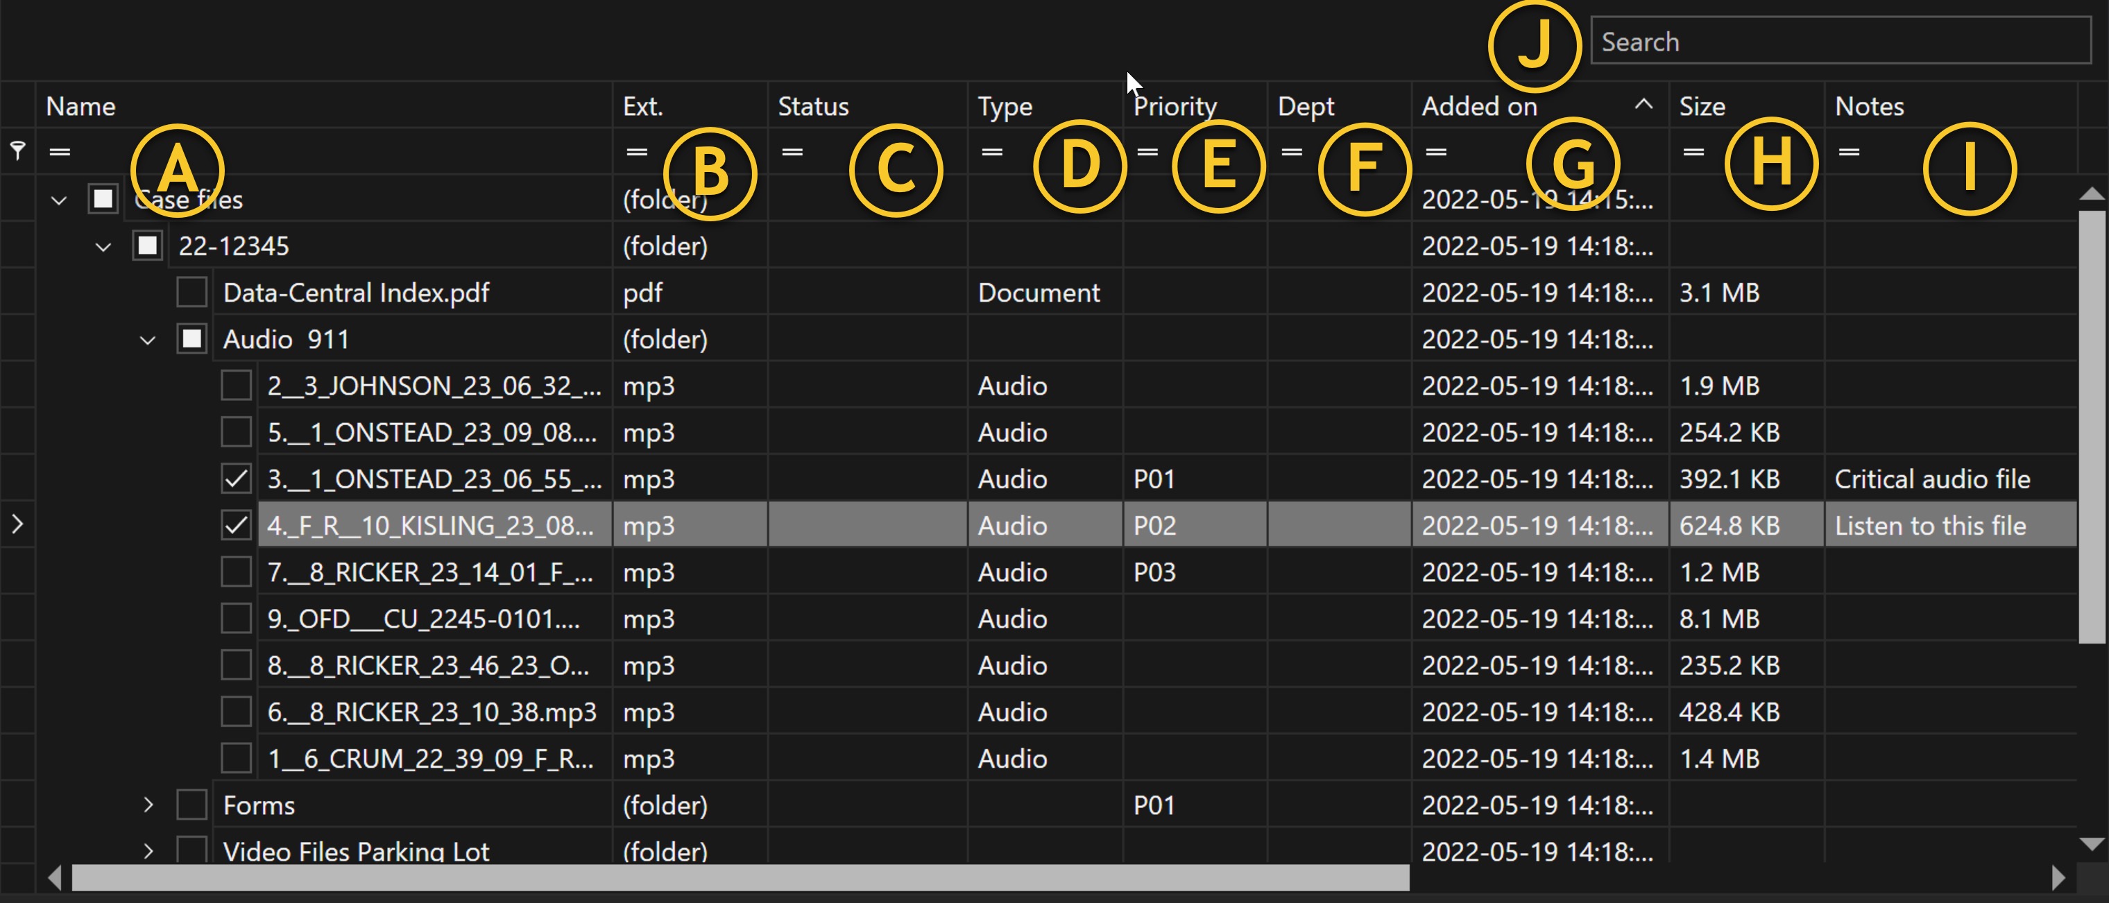This screenshot has height=903, width=2109.
Task: Collapse the Audio 911 folder
Action: (x=147, y=340)
